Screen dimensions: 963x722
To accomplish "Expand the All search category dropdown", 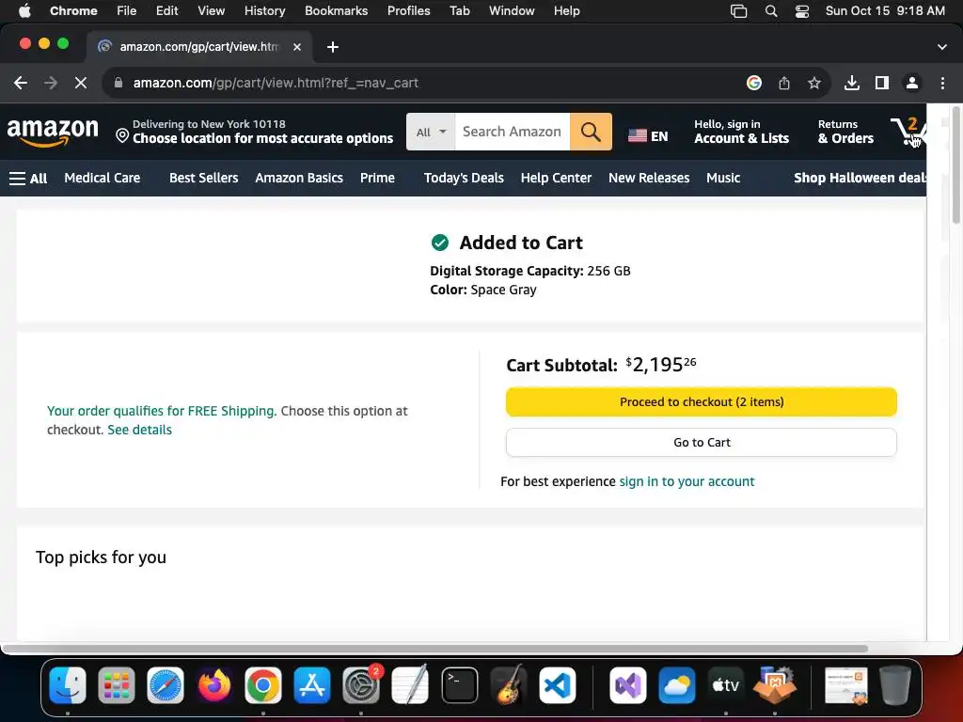I will pyautogui.click(x=431, y=132).
